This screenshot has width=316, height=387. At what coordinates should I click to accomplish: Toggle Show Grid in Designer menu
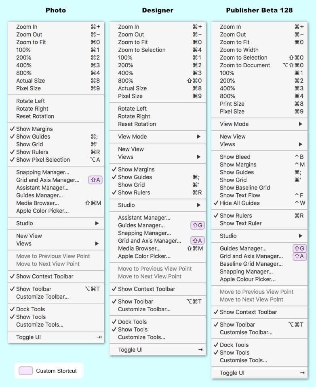coord(158,185)
